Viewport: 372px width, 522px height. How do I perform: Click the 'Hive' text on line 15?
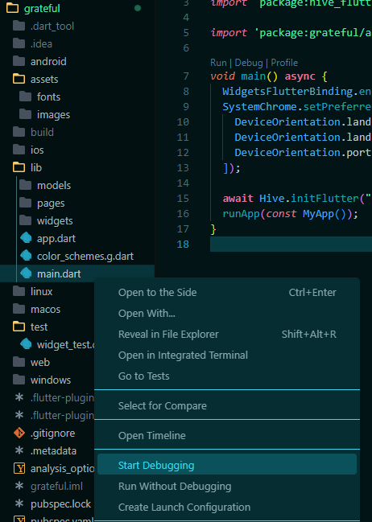click(271, 198)
